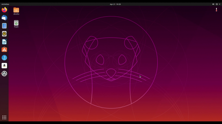Select the Trash desktop icon
Viewport: 222px width, 124px height.
pyautogui.click(x=16, y=23)
